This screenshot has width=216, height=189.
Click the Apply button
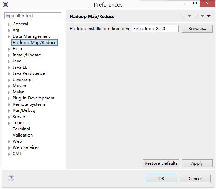point(197,163)
